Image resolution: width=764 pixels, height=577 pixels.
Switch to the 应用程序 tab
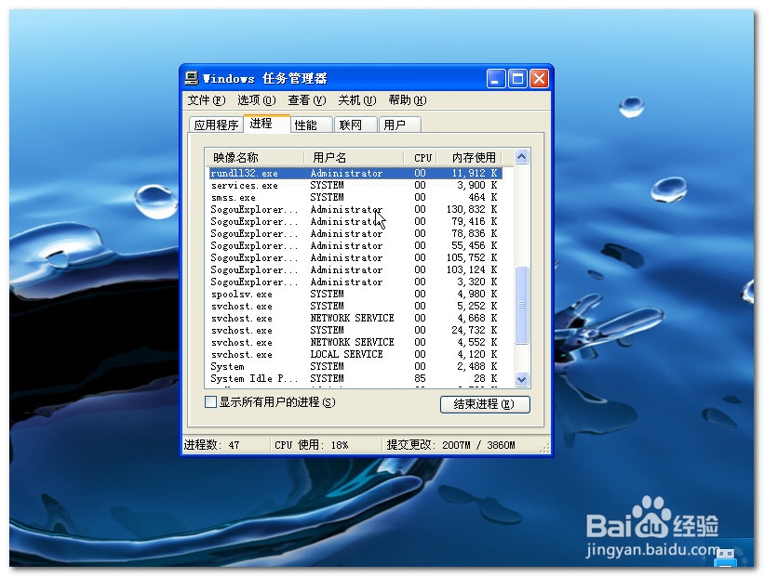(x=217, y=123)
